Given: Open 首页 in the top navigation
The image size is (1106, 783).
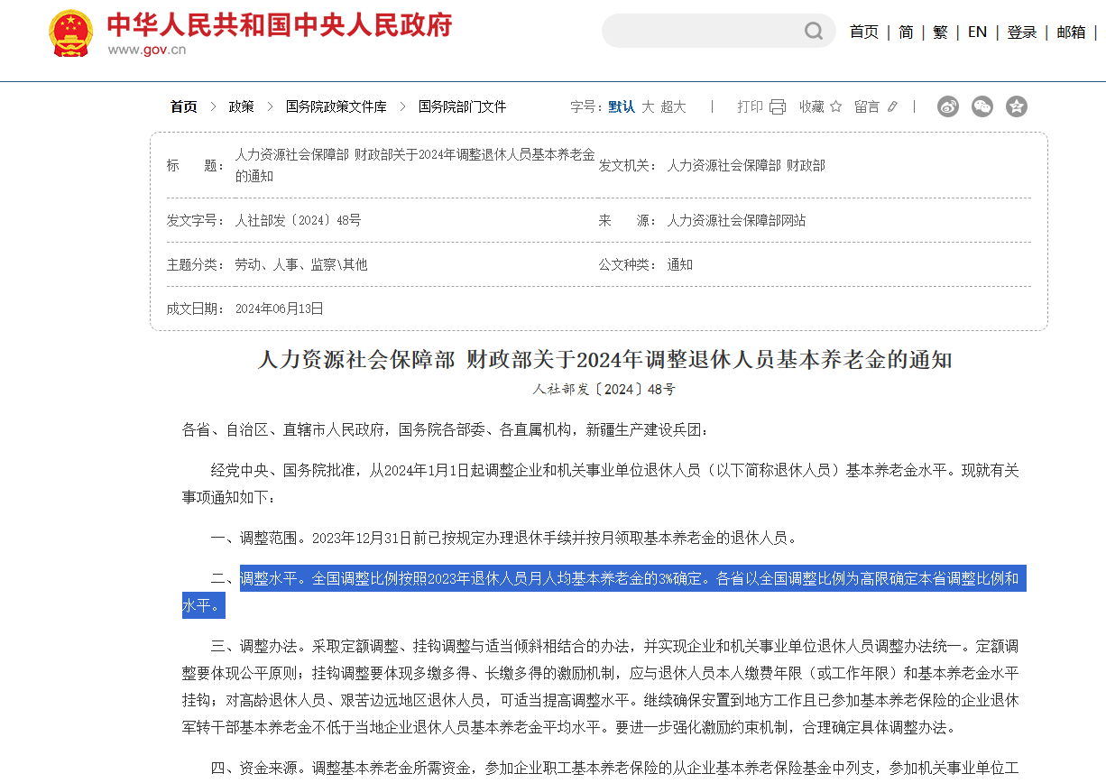Looking at the screenshot, I should pos(863,31).
